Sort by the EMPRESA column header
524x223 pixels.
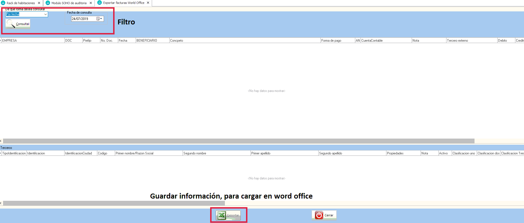[33, 41]
